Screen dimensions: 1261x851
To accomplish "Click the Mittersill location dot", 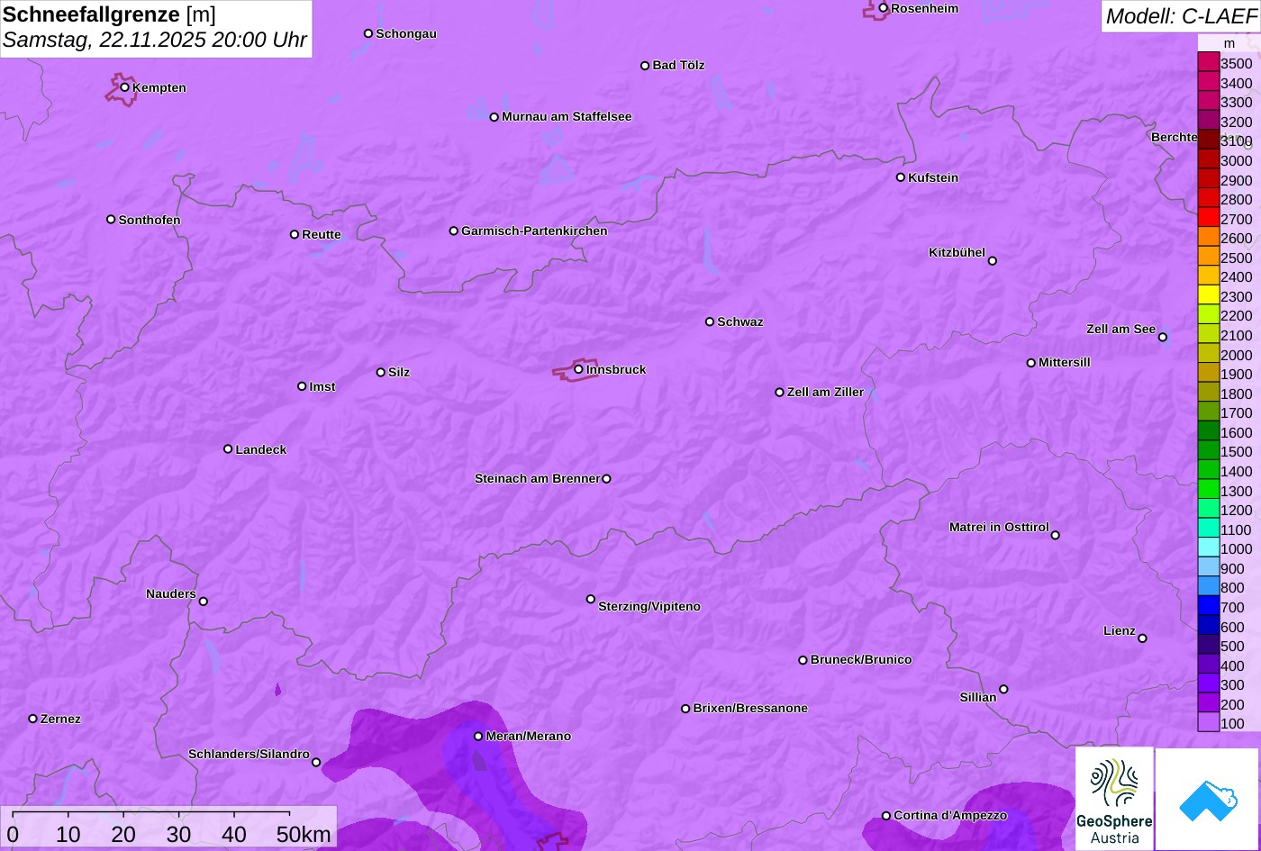I will (x=1030, y=363).
